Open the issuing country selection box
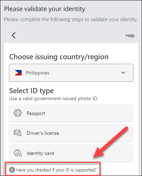 pos(71,73)
